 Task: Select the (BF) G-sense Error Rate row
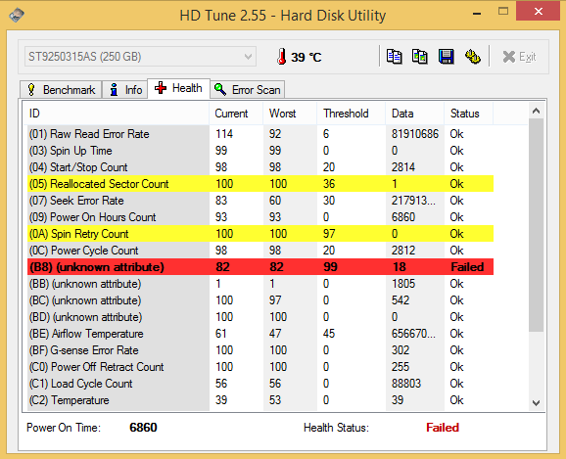pyautogui.click(x=260, y=350)
